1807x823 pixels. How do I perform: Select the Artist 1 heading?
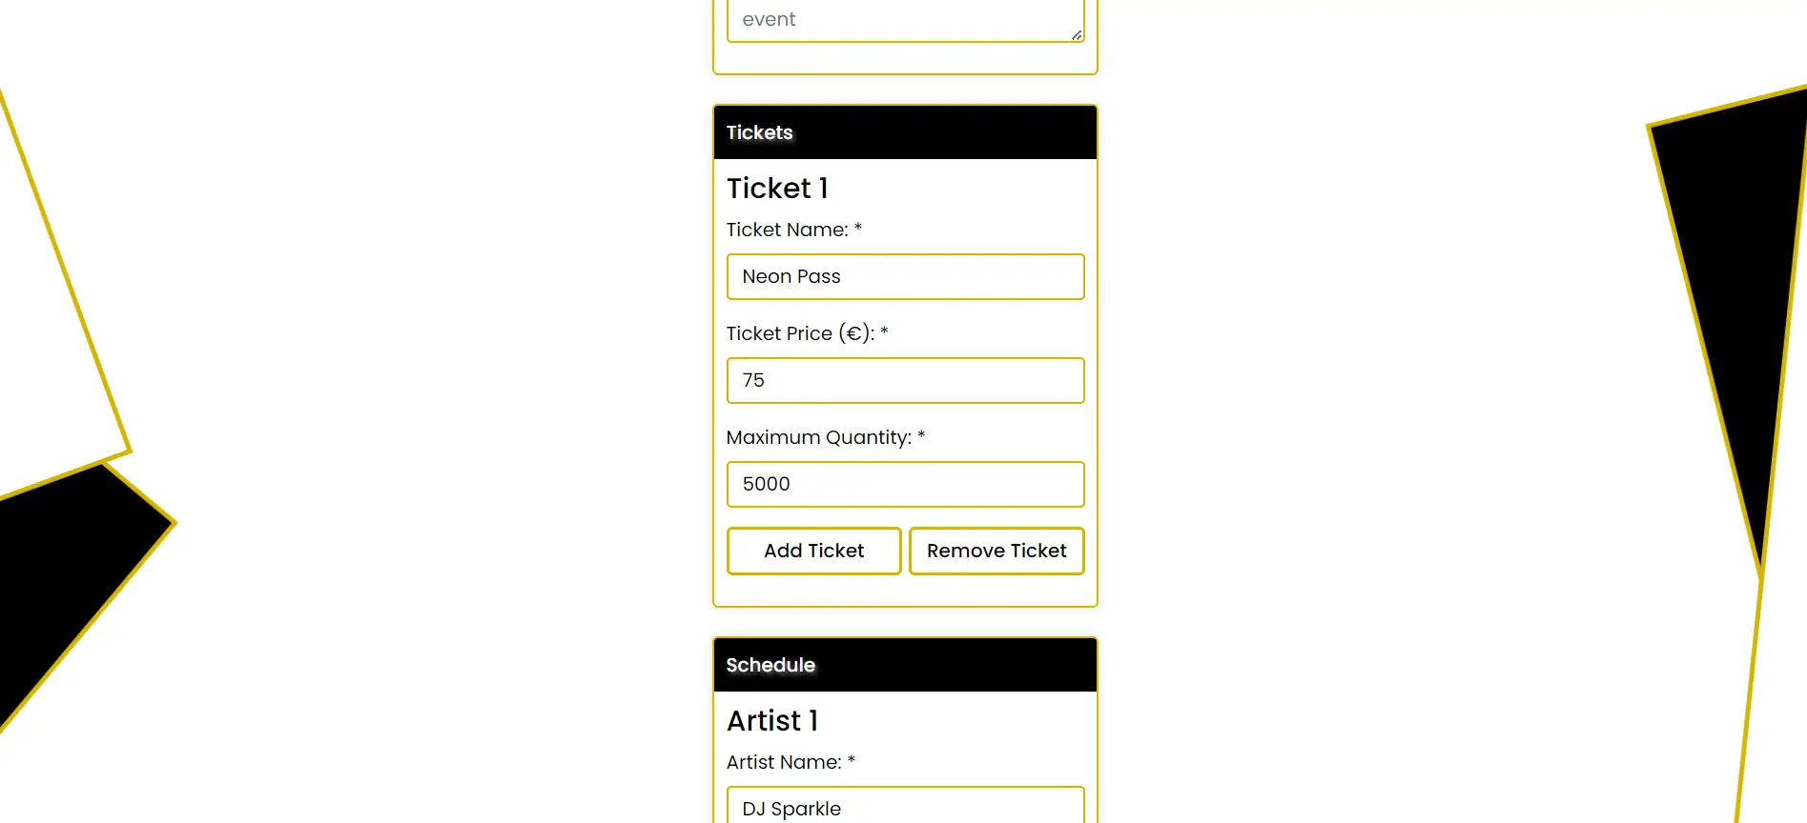772,721
